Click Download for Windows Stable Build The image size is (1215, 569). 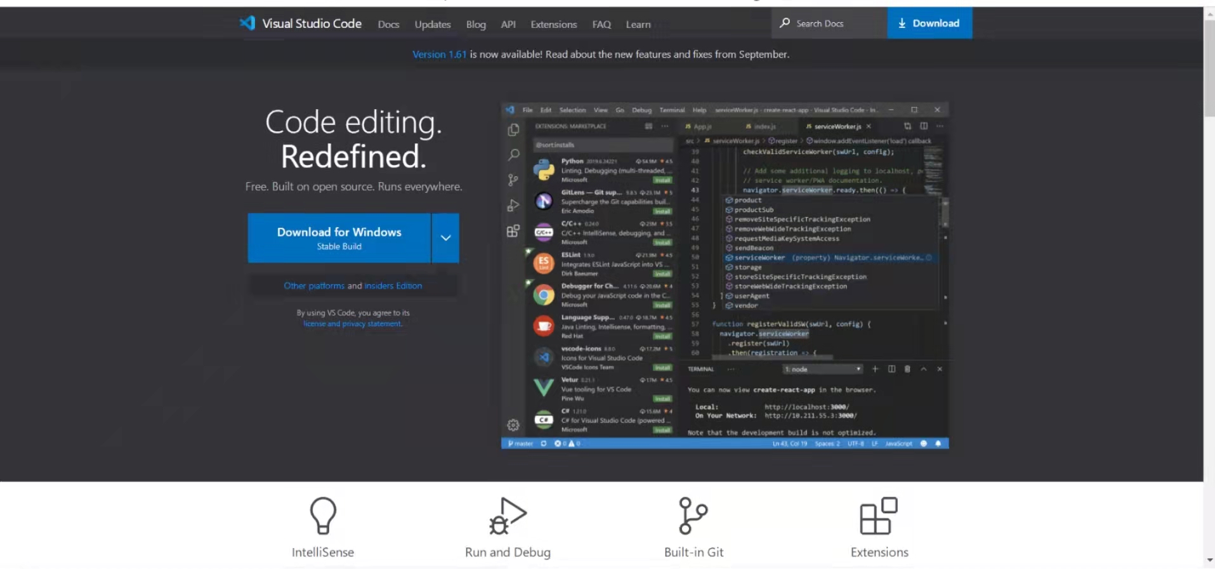(x=339, y=238)
